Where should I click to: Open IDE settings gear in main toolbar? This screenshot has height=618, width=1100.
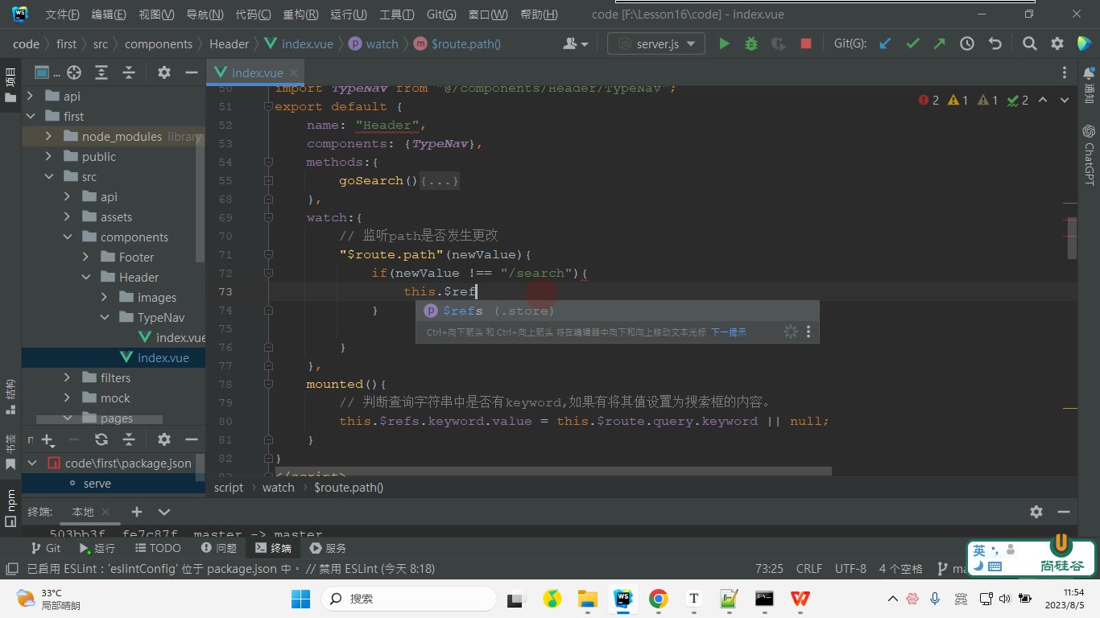(1057, 44)
